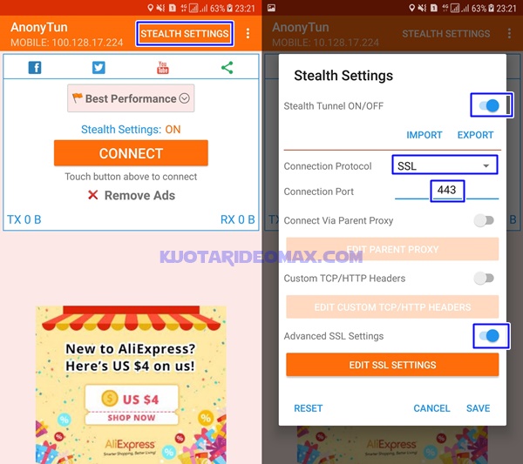Open the SSL Connection Protocol dropdown
This screenshot has height=464, width=523.
pos(445,165)
